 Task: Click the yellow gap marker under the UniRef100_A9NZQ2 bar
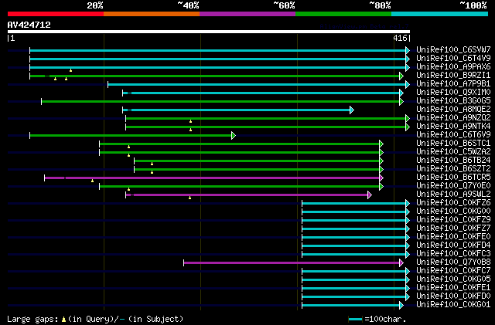click(x=191, y=121)
